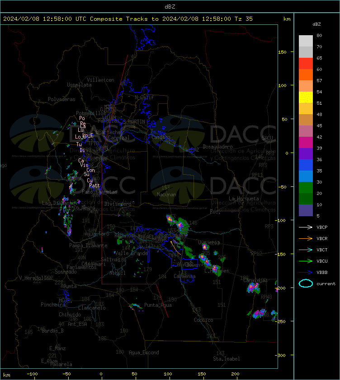This screenshot has width=340, height=380.
Task: Click the Divisadero place label
Action: 118,204
